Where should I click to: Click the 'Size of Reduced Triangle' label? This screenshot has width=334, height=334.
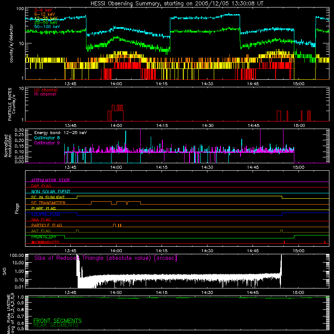click(x=106, y=258)
